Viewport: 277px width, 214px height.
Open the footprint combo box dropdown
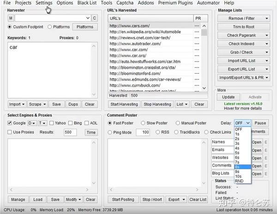tap(88, 18)
